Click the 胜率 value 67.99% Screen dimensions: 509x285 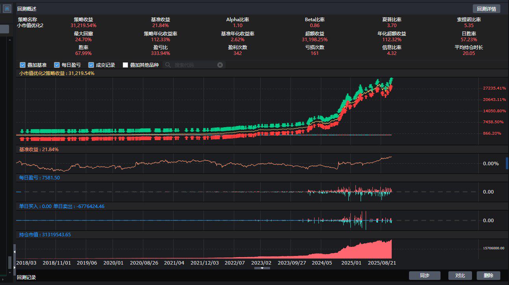pyautogui.click(x=83, y=53)
